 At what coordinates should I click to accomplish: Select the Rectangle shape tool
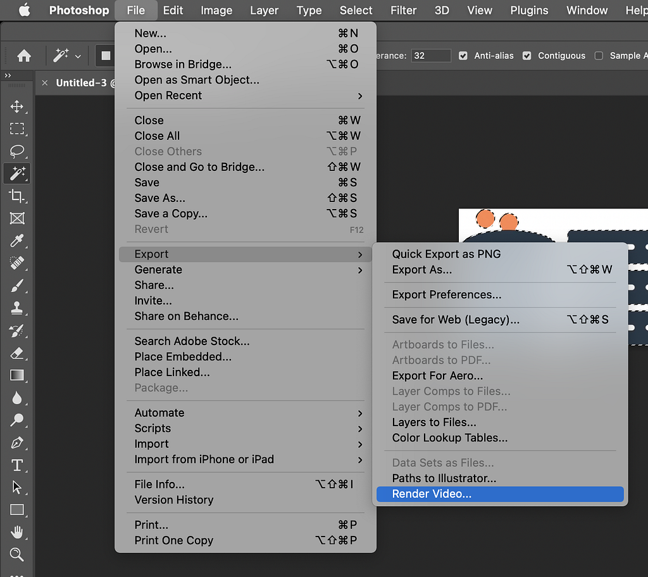coord(16,510)
